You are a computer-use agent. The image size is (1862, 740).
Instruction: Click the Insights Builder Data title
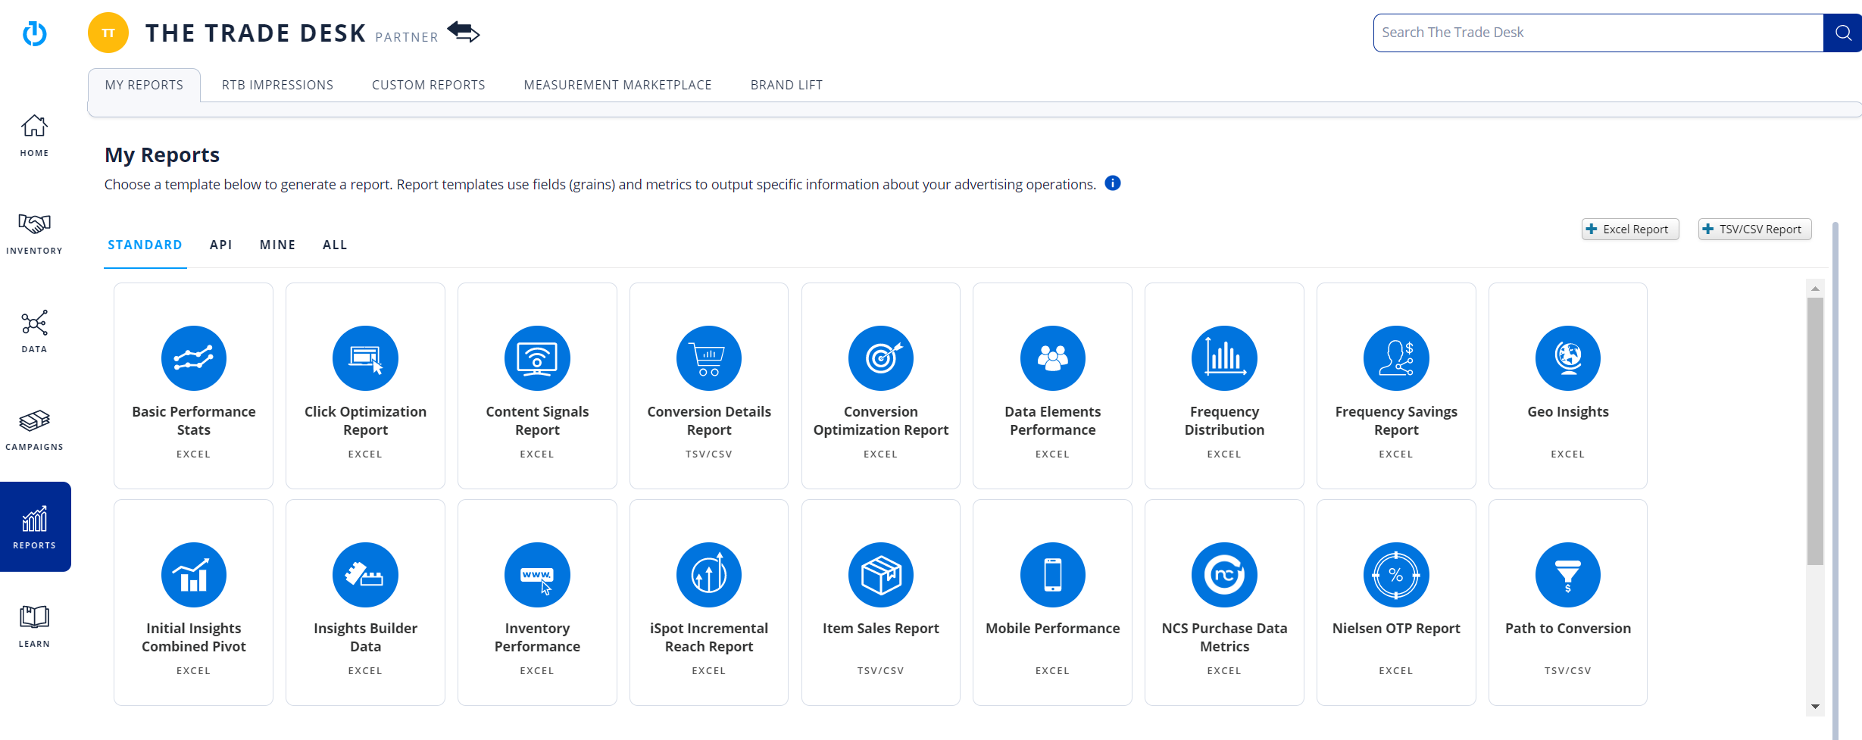(x=365, y=637)
